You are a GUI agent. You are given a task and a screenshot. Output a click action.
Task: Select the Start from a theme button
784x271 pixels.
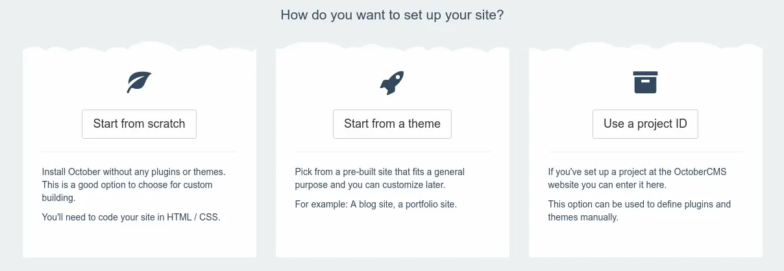(x=392, y=124)
